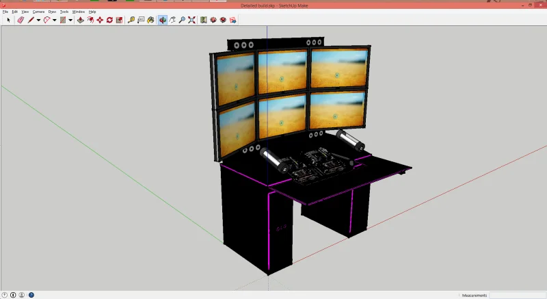Open the Add Location map icon
The image size is (547, 299).
click(x=204, y=21)
